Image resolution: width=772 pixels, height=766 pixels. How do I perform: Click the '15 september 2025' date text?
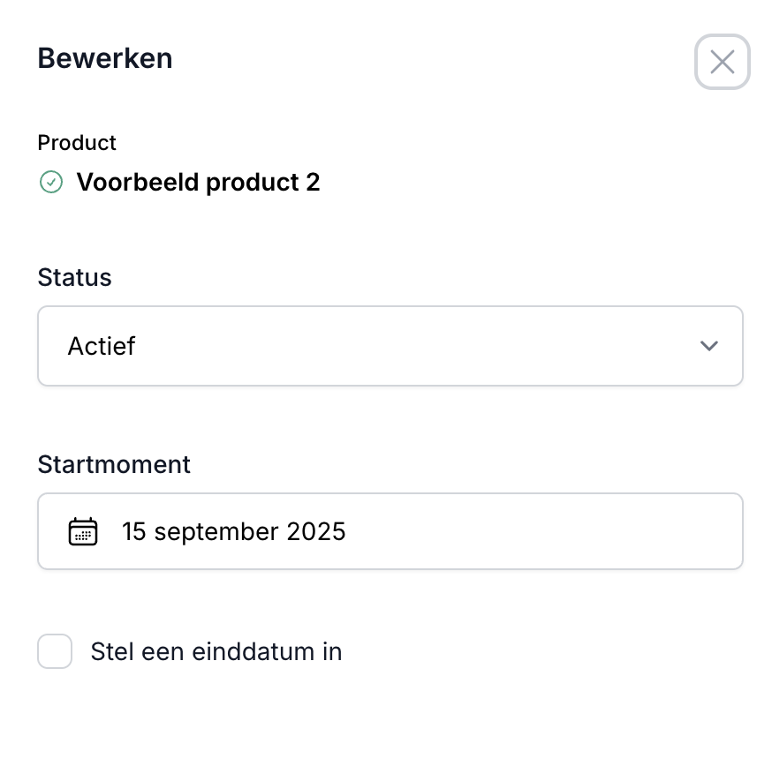[233, 532]
